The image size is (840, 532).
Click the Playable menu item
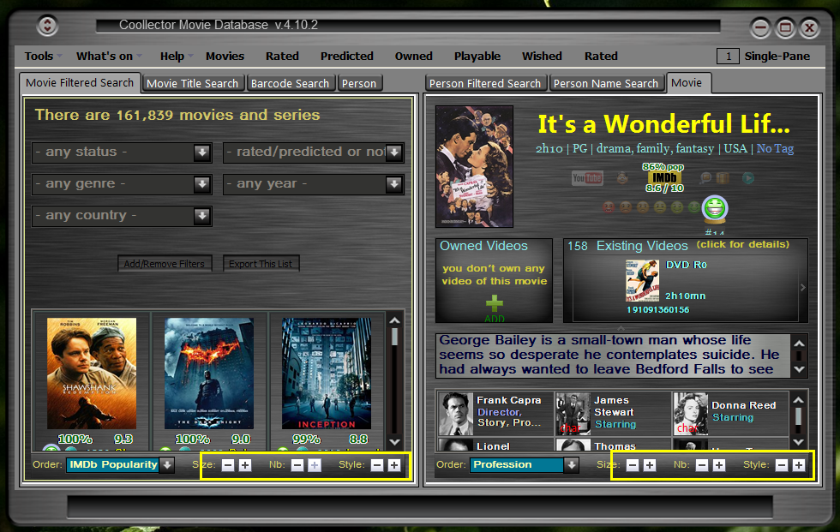tap(477, 57)
